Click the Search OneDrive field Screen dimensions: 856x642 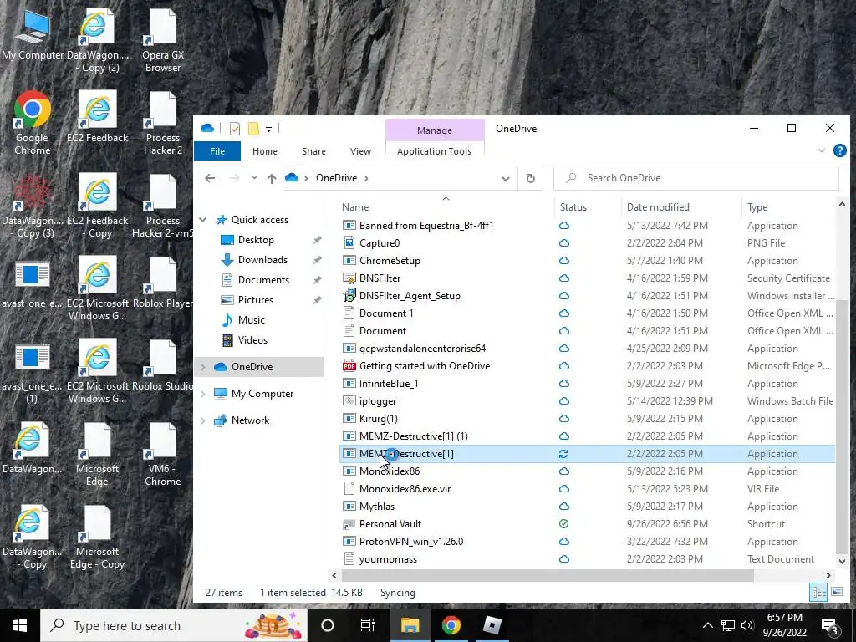(696, 178)
